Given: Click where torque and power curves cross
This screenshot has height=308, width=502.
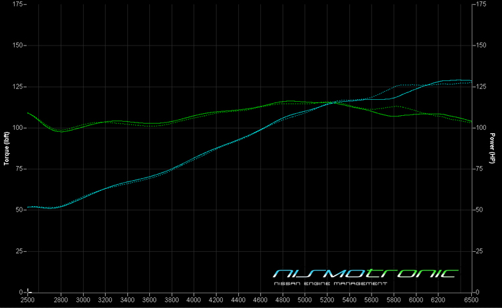Looking at the screenshot, I should coord(334,102).
